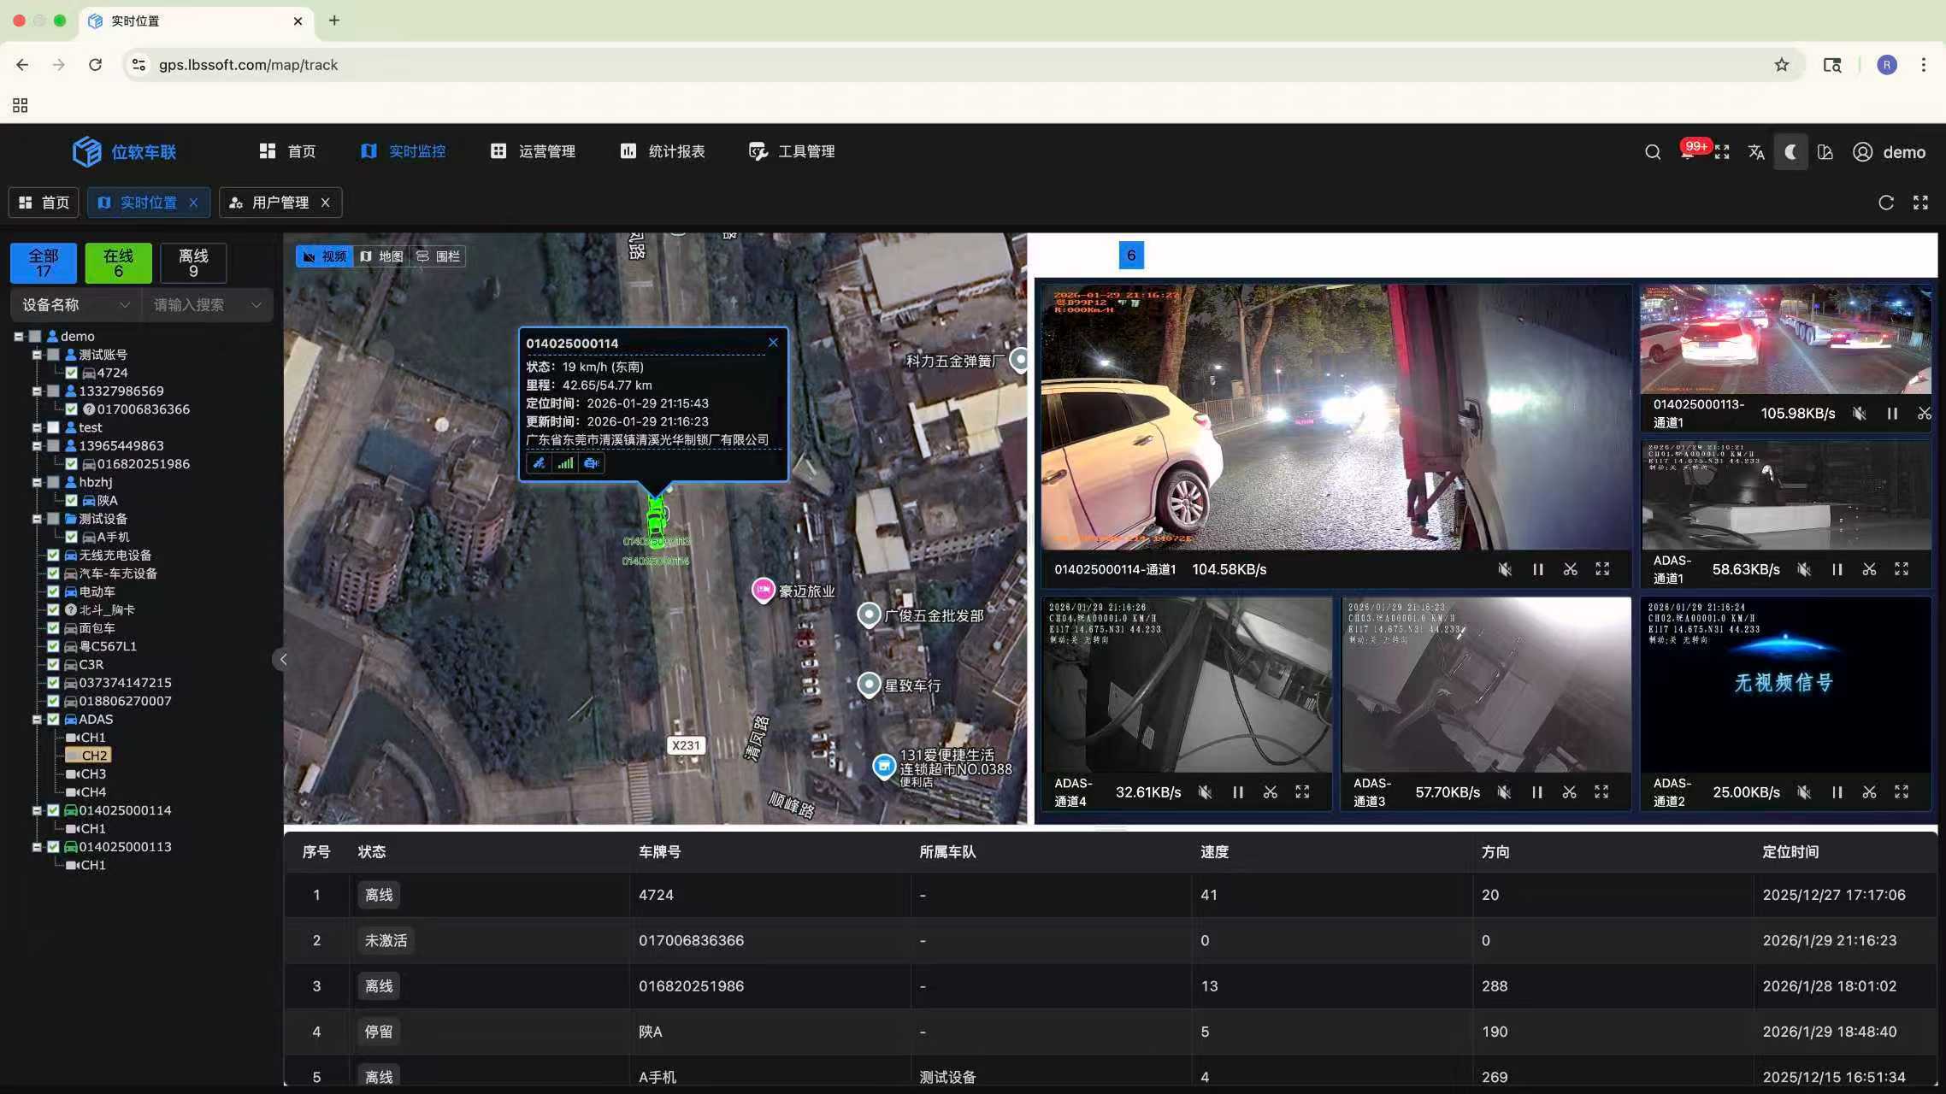Filter devices by 离线 9 button

pos(193,263)
